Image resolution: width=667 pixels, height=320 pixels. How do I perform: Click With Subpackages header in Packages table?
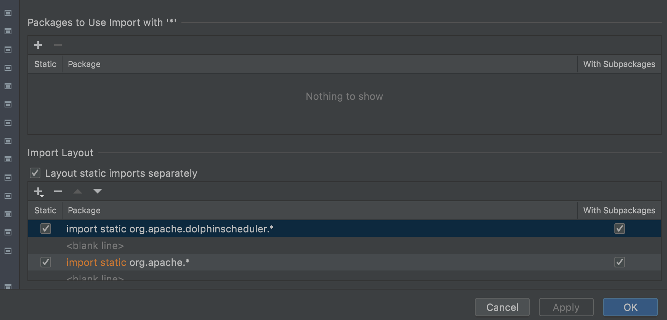619,64
